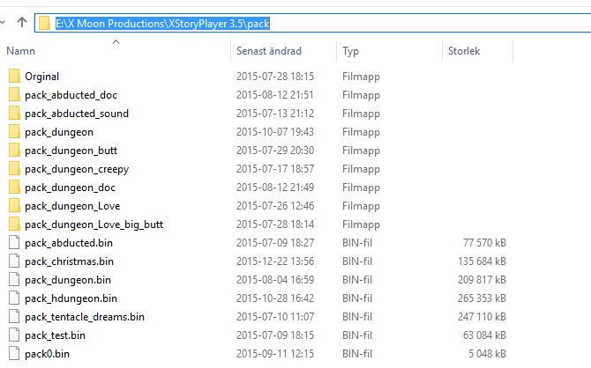Viewport: 591px width, 368px height.
Task: Click the size value 265 353 kB
Action: [482, 298]
